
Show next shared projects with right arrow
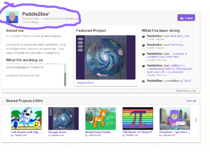(196, 120)
